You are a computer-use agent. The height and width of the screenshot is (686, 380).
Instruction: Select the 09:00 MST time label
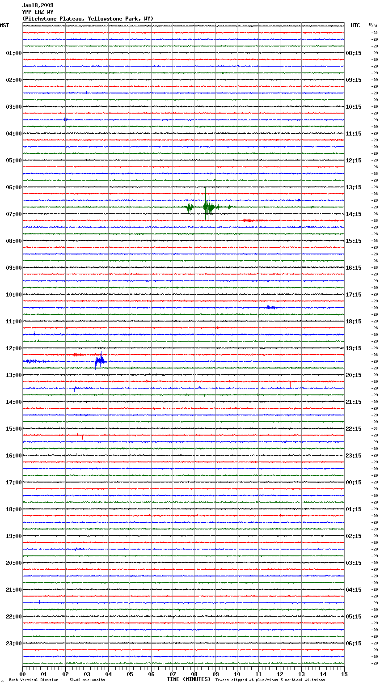point(14,268)
